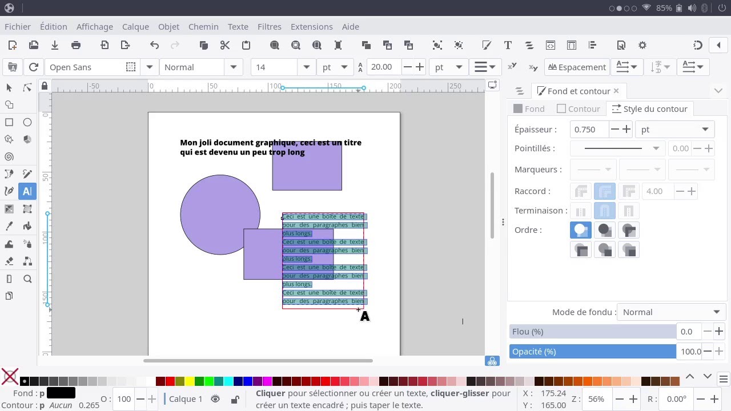
Task: Pick the yellow palette swatch
Action: pyautogui.click(x=190, y=381)
